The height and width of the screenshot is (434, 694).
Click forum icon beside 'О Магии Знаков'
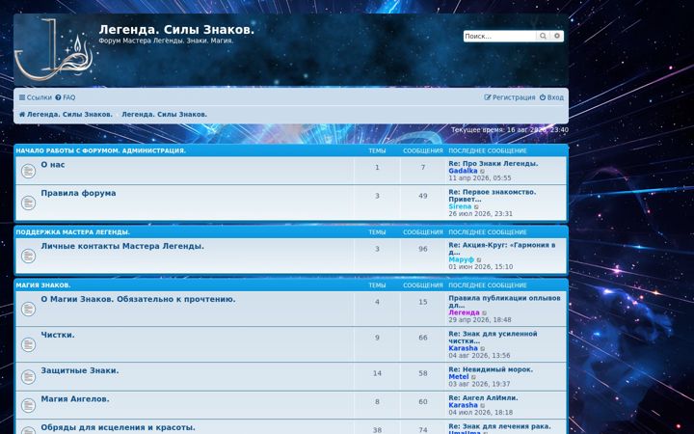point(28,310)
